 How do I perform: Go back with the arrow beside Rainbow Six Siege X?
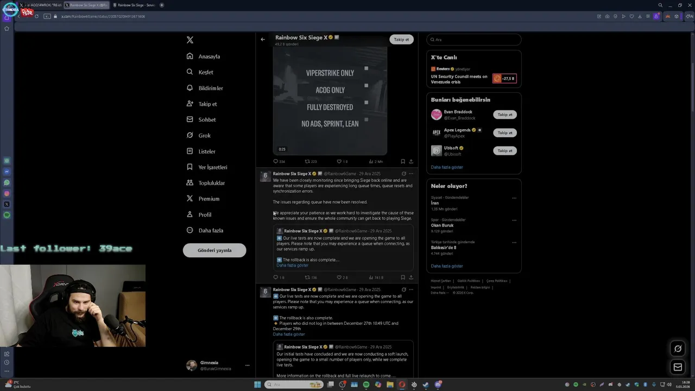263,39
